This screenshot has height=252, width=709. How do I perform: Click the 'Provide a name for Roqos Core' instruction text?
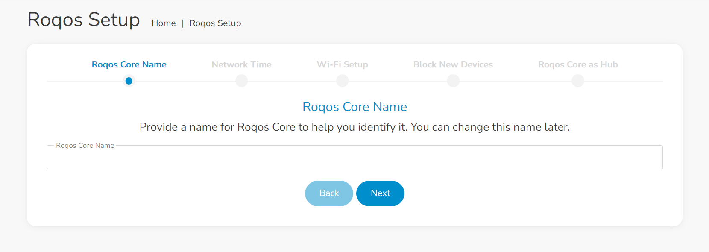click(x=354, y=127)
